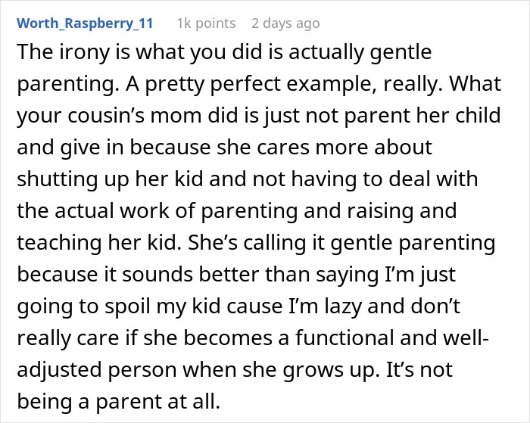Viewport: 530px width, 423px height.
Task: Click the opening words 'The irony'
Action: (64, 52)
